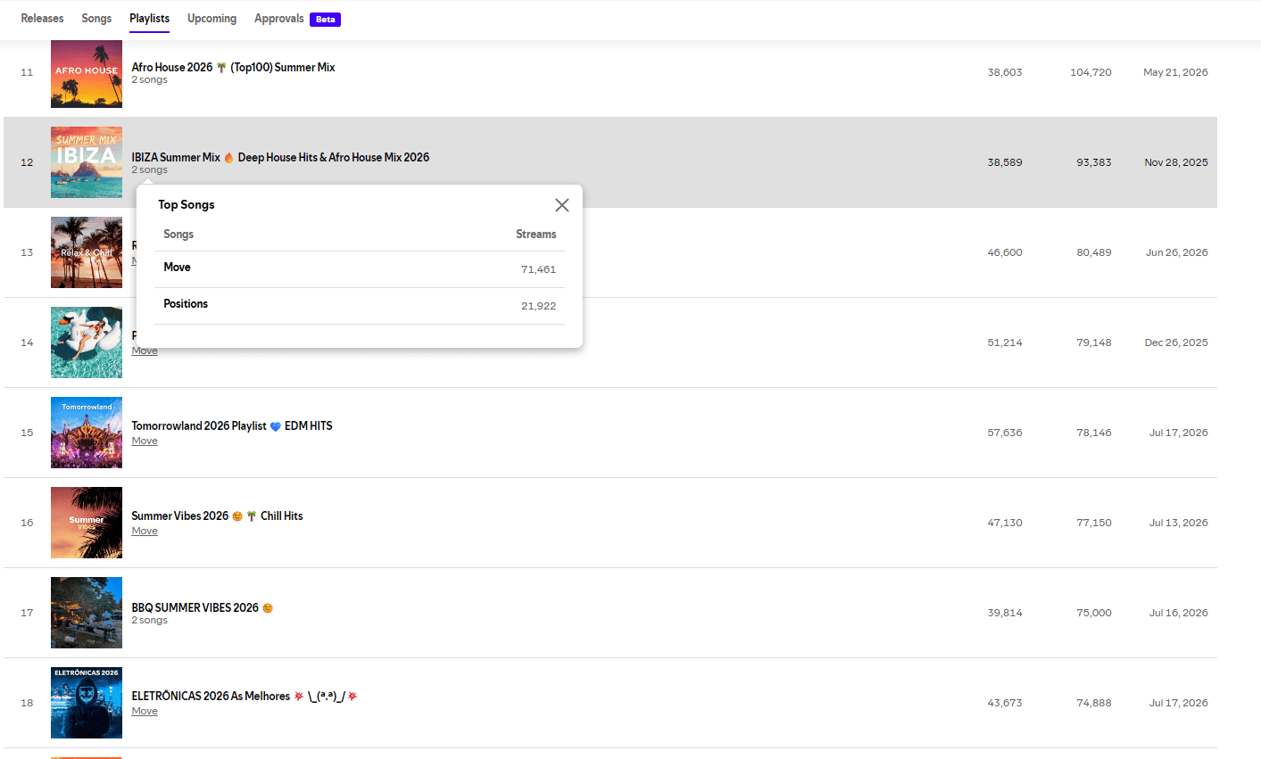Switch to the Releases tab

pyautogui.click(x=42, y=18)
